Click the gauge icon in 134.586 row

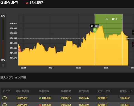[x=5, y=105]
